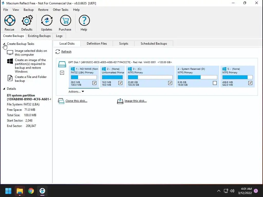The height and width of the screenshot is (197, 263).
Task: Click the Refresh arrows icon
Action: [58, 52]
